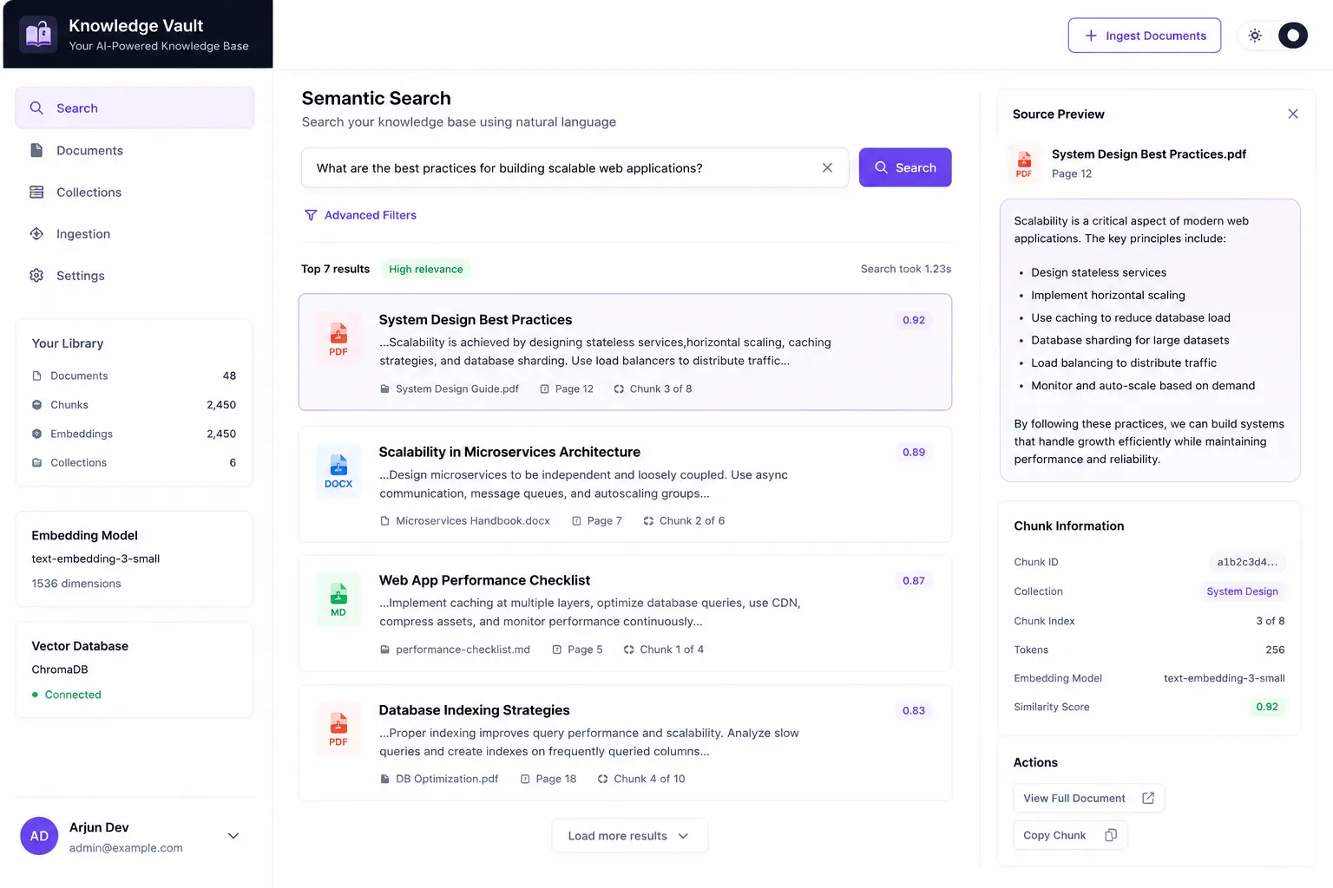Expand Advanced Filters

(360, 215)
